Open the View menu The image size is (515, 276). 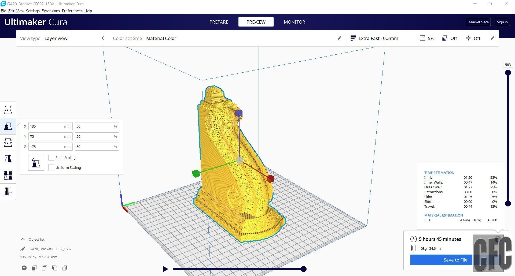tap(20, 11)
